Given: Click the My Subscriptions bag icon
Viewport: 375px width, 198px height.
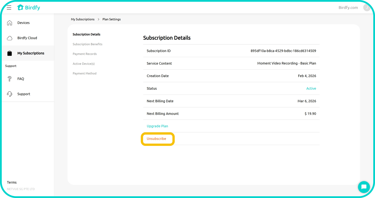Looking at the screenshot, I should click(10, 53).
